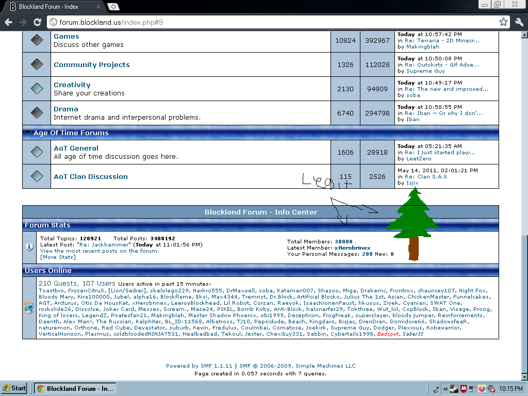Click AoT Clan Discussion board icon
This screenshot has height=396, width=528.
pyautogui.click(x=37, y=176)
